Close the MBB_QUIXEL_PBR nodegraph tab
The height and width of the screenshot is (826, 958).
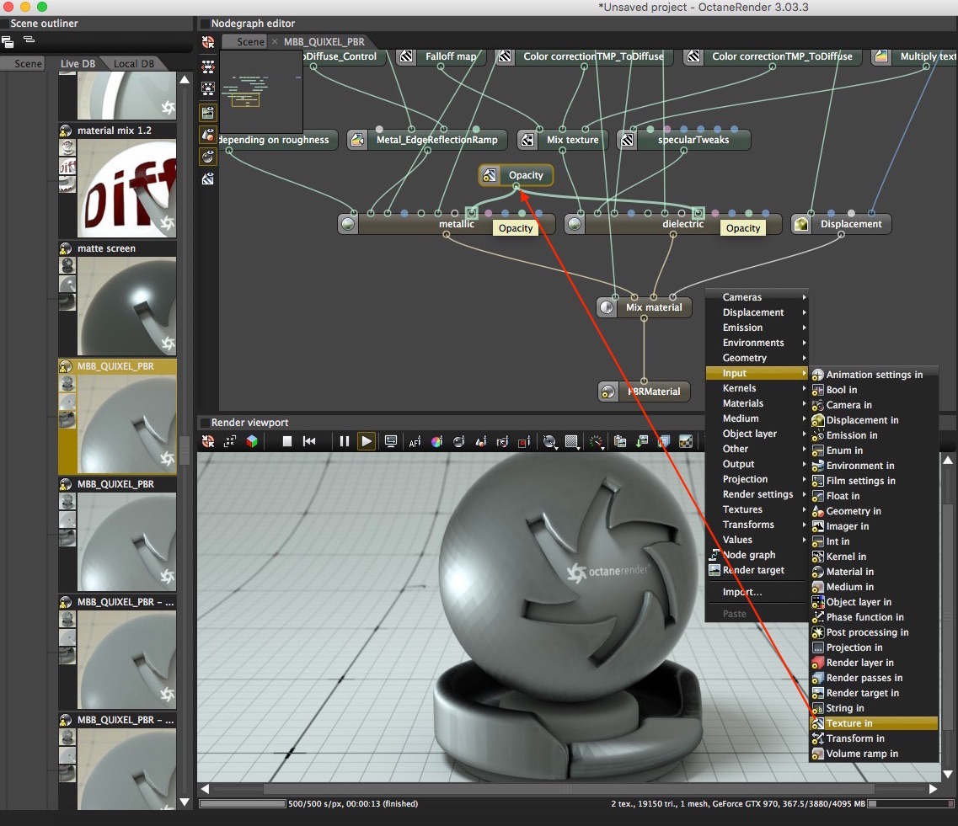point(275,41)
